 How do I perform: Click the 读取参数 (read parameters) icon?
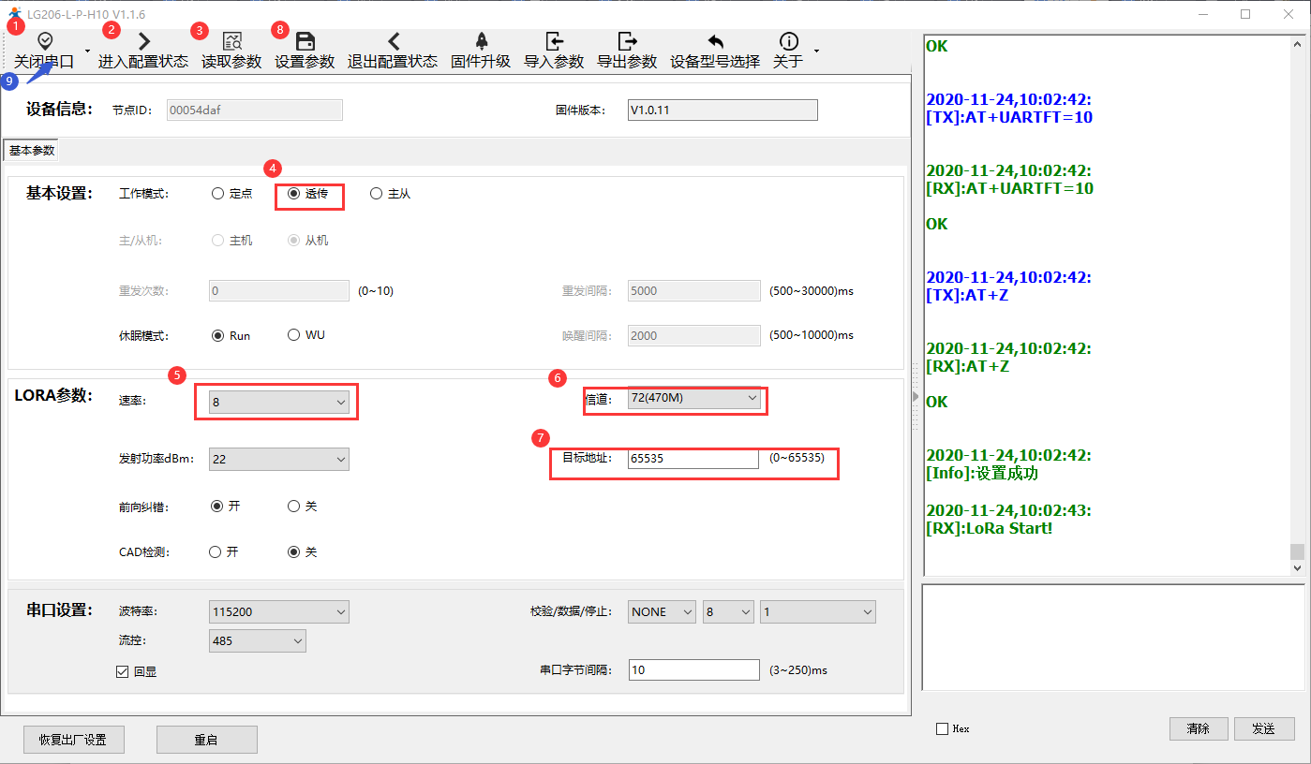point(231,41)
